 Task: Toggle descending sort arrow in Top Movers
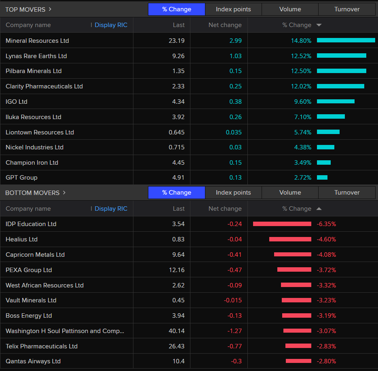(x=319, y=25)
